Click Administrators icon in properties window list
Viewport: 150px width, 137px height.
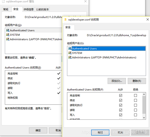tap(8, 39)
